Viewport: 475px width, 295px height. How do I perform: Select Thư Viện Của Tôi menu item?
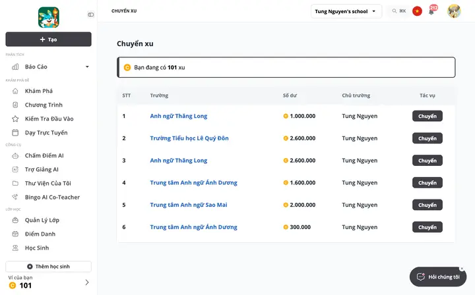[x=48, y=183]
